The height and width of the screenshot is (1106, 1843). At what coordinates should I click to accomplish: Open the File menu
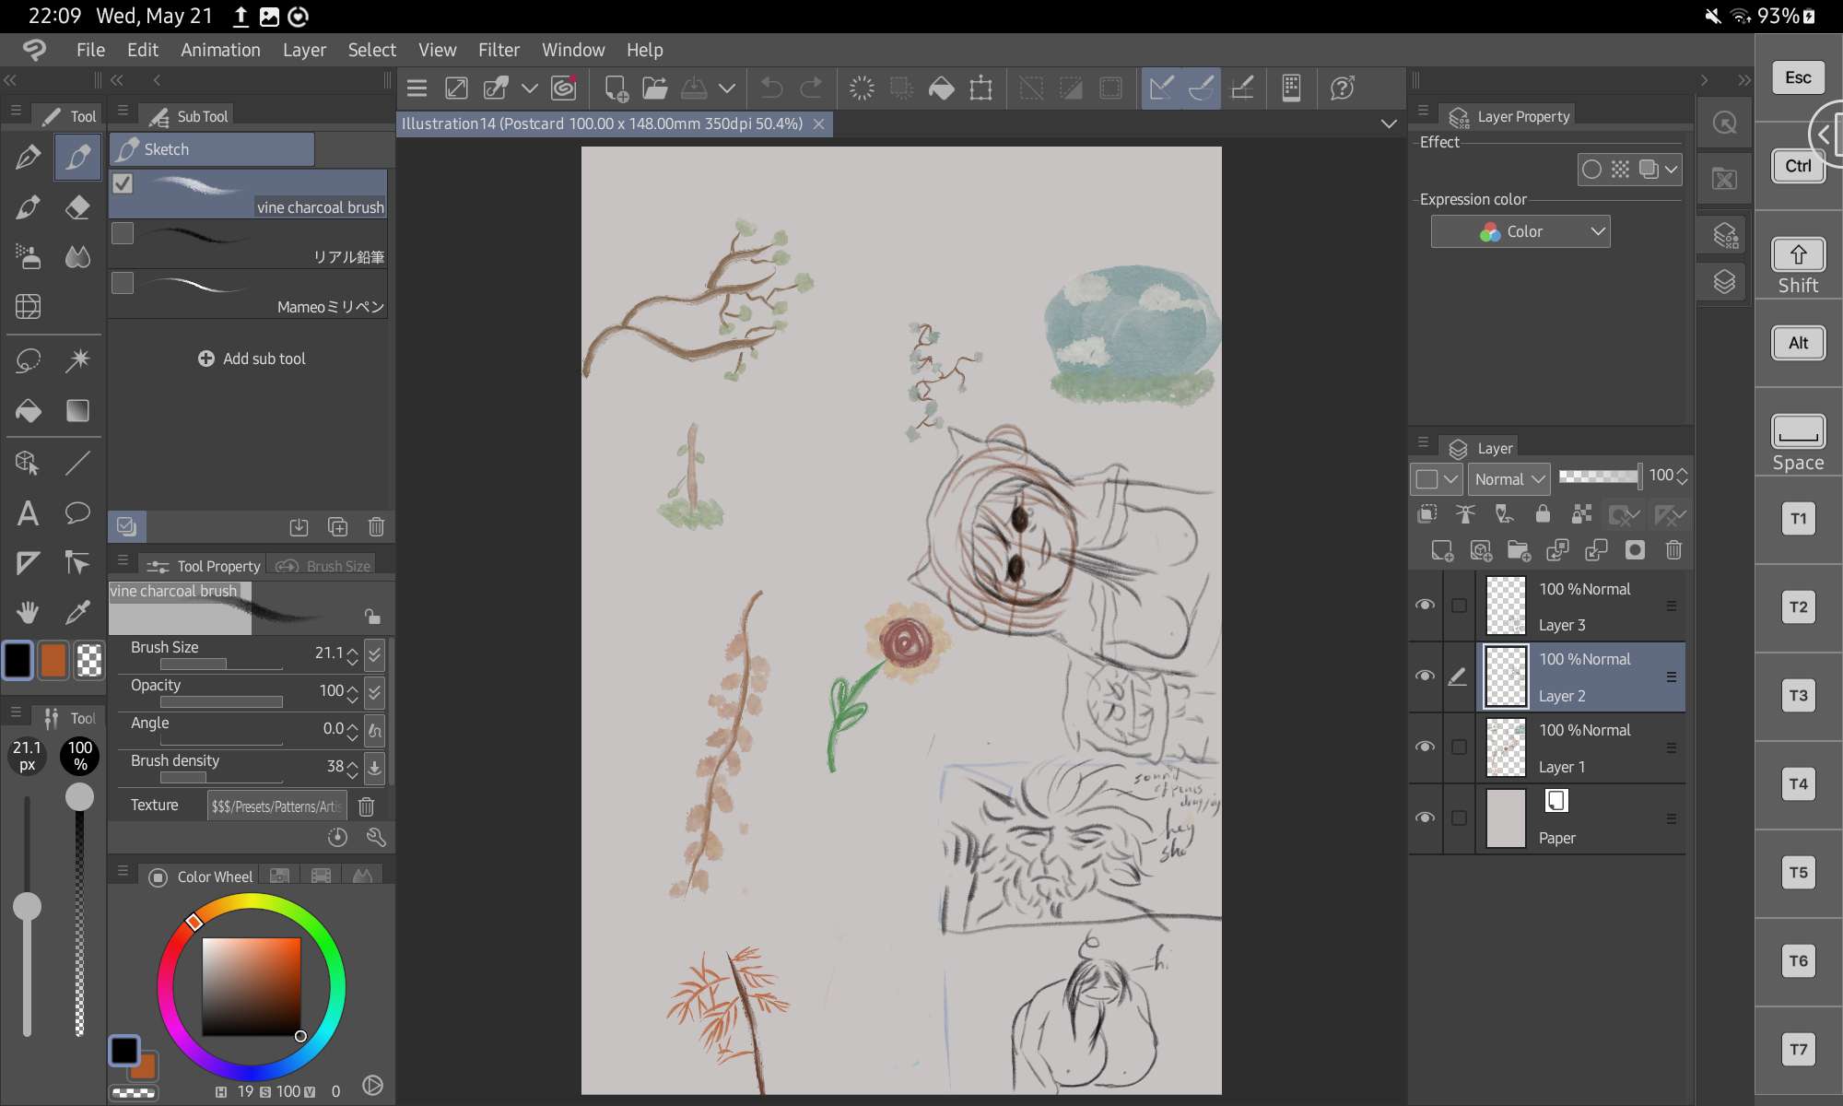click(90, 50)
